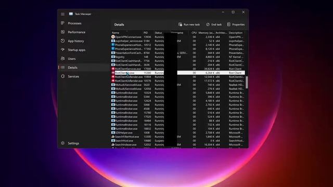Click the PhoneExperienceHost icon for PID 17392

[113, 49]
